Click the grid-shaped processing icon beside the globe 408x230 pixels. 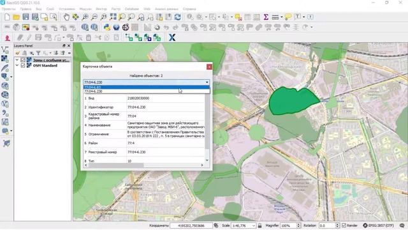click(x=135, y=27)
